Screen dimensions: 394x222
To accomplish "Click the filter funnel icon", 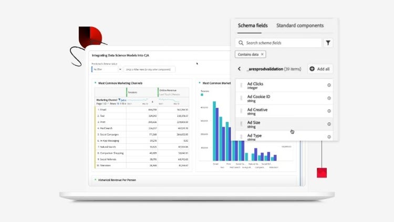I will click(x=328, y=43).
